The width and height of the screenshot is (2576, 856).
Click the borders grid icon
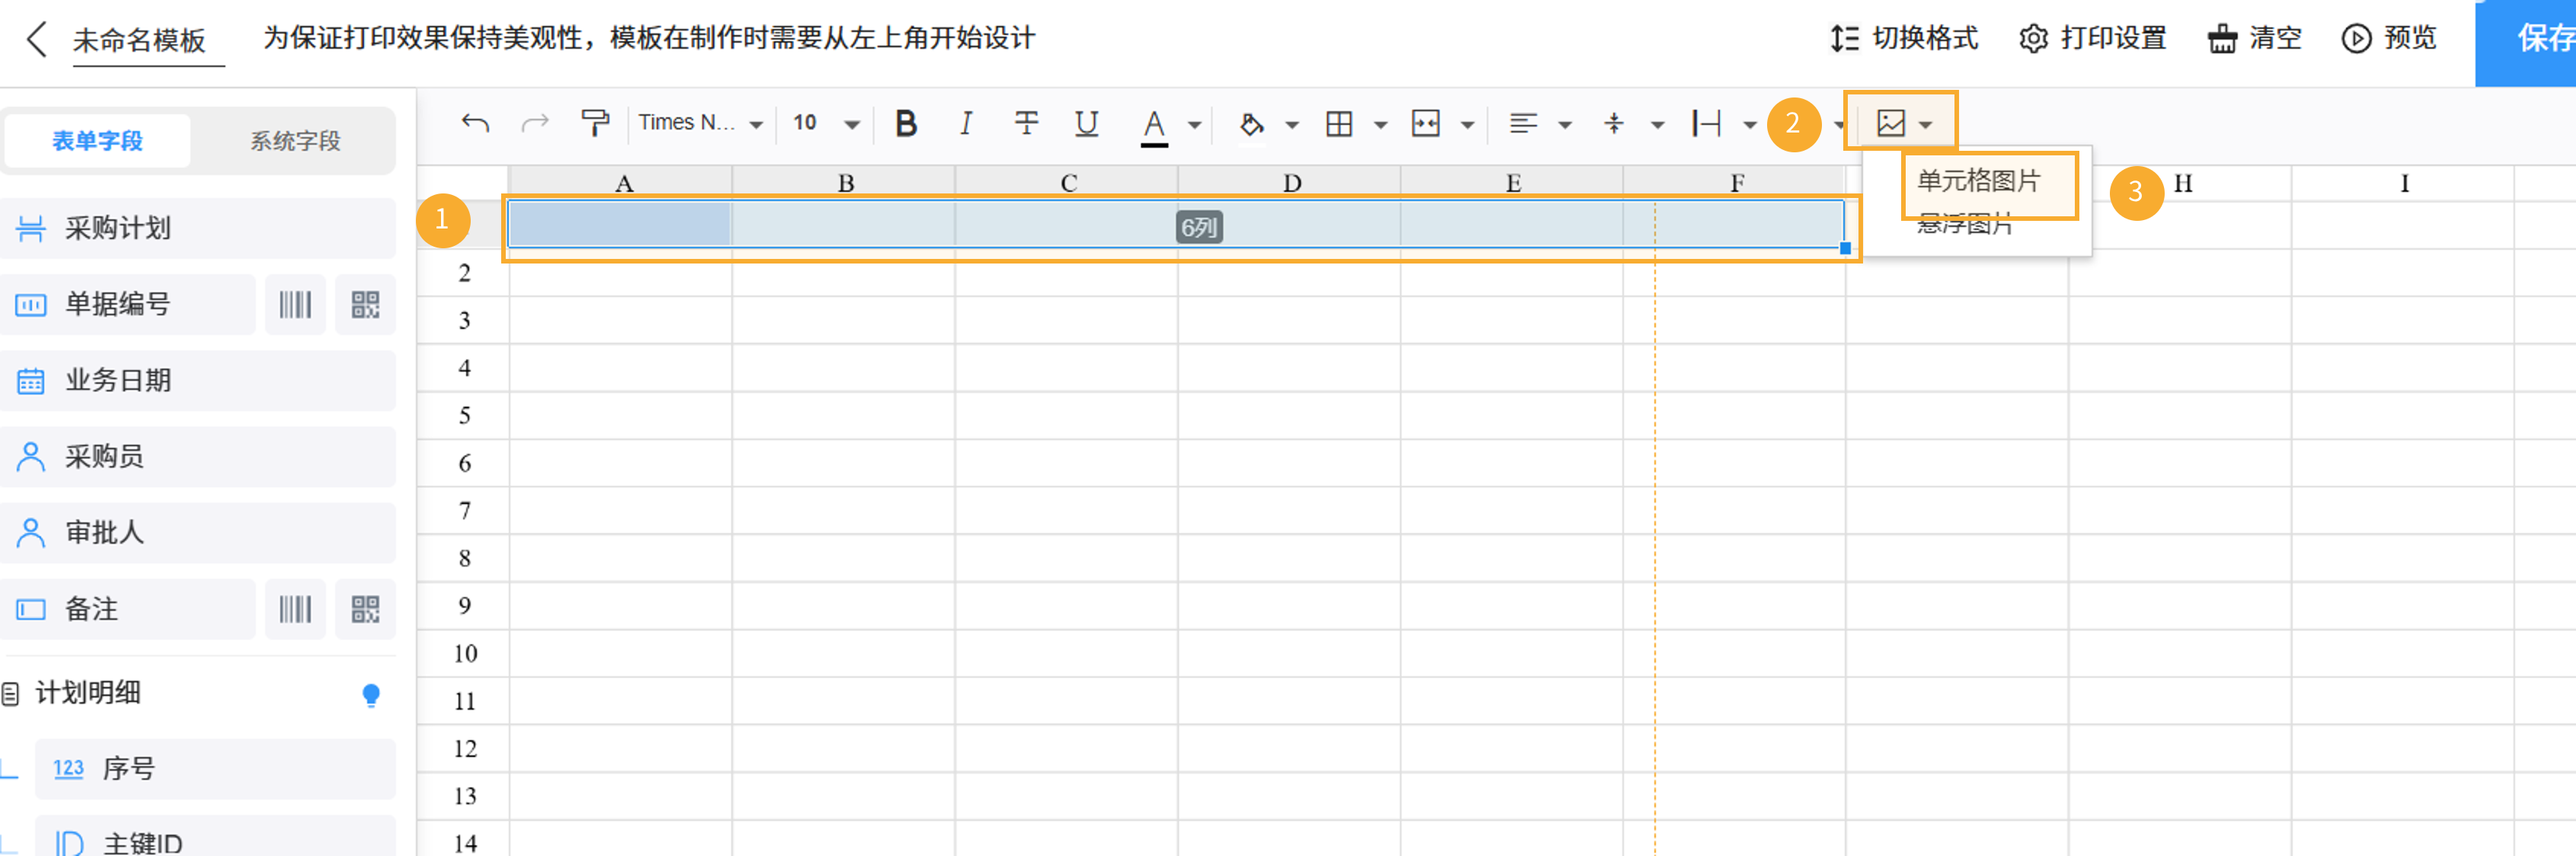pyautogui.click(x=1339, y=123)
